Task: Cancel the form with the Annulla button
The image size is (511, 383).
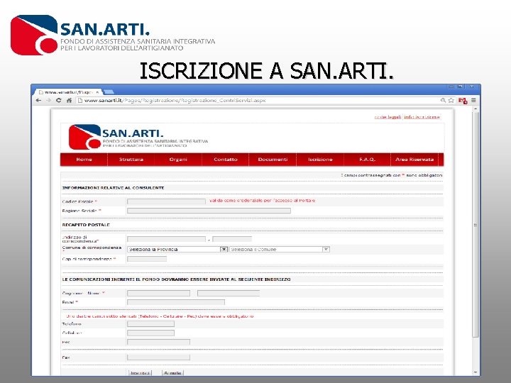Action: [x=172, y=373]
